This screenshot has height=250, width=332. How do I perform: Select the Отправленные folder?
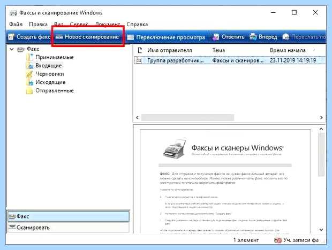pyautogui.click(x=55, y=91)
